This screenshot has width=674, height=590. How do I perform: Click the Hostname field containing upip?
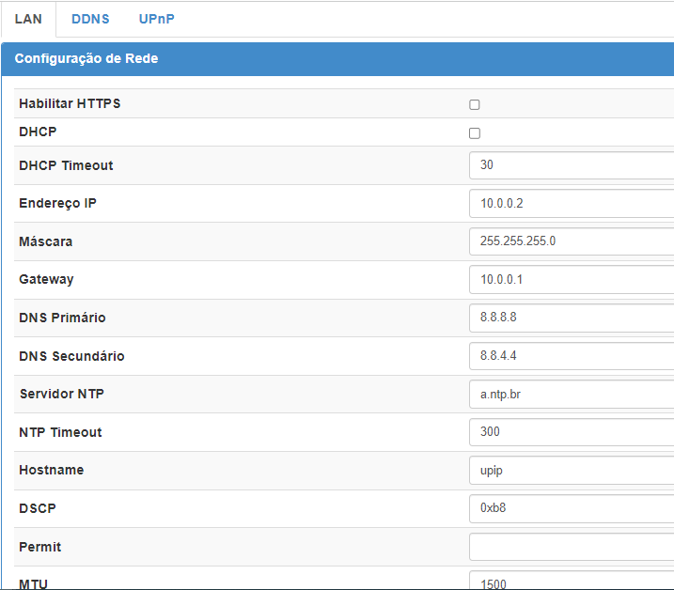coord(571,470)
